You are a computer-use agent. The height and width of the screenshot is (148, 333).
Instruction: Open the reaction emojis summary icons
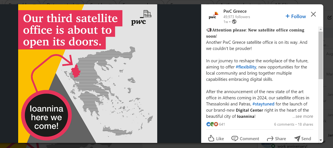(x=212, y=124)
